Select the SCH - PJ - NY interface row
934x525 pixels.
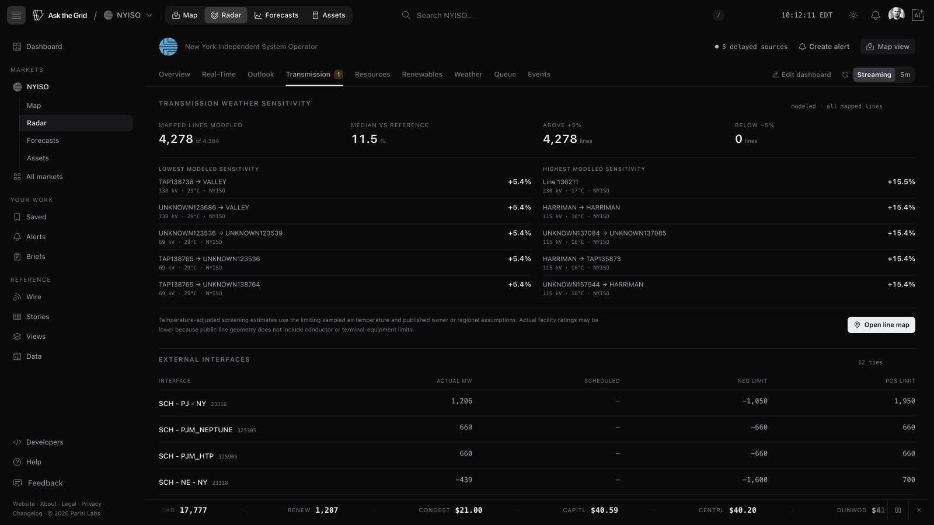[537, 403]
